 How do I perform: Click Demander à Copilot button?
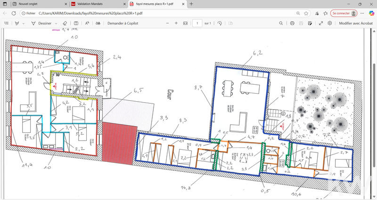pos(123,23)
